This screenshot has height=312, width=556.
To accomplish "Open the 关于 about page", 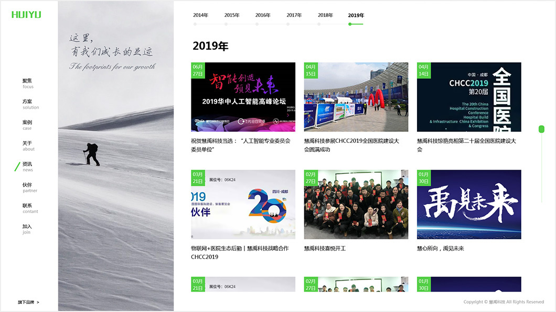I will 28,146.
